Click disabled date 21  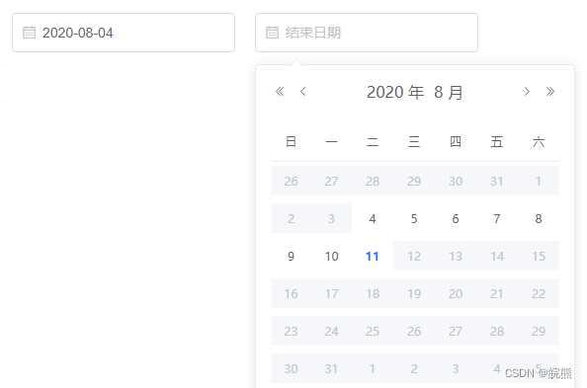[x=497, y=293]
